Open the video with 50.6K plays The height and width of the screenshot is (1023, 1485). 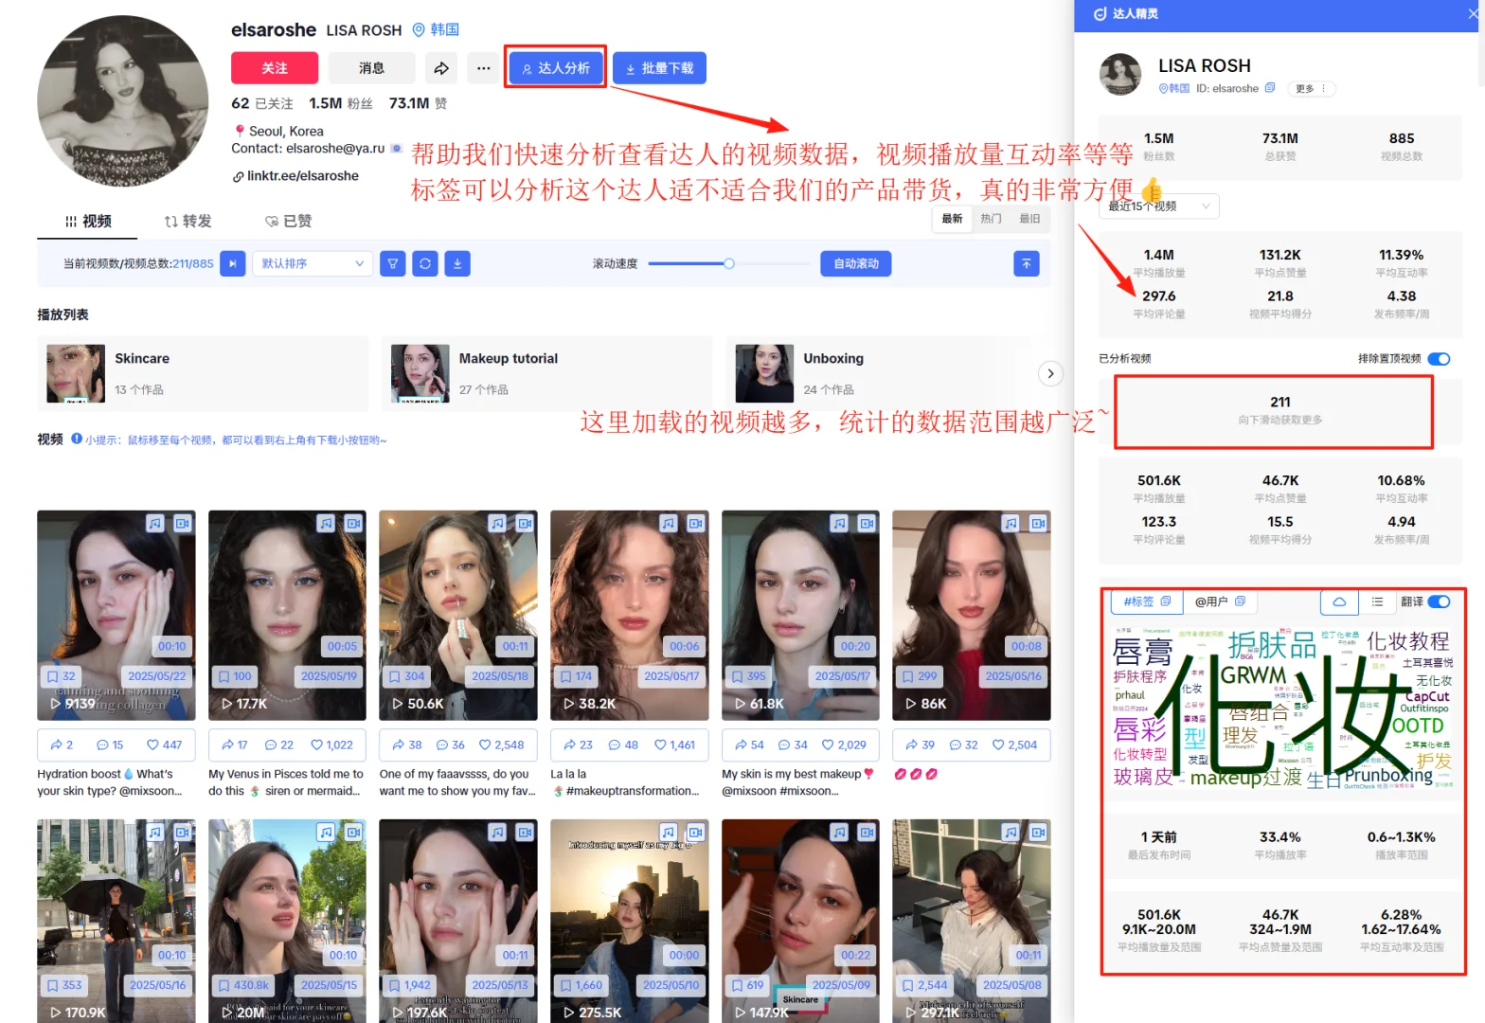[x=457, y=616]
